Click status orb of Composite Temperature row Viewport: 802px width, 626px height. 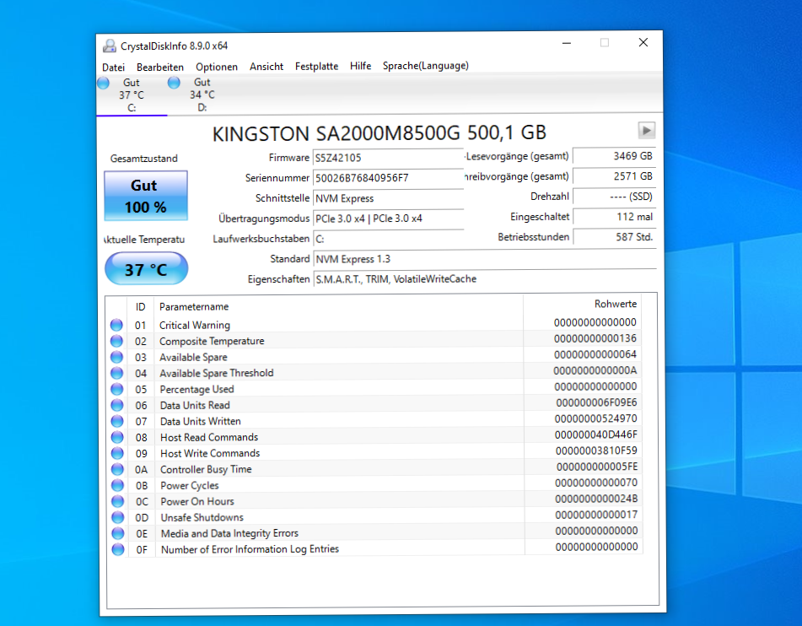[116, 341]
